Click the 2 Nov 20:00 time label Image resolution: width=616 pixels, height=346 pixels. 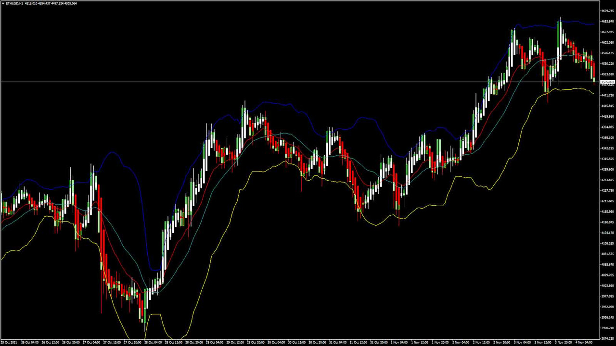(x=501, y=343)
